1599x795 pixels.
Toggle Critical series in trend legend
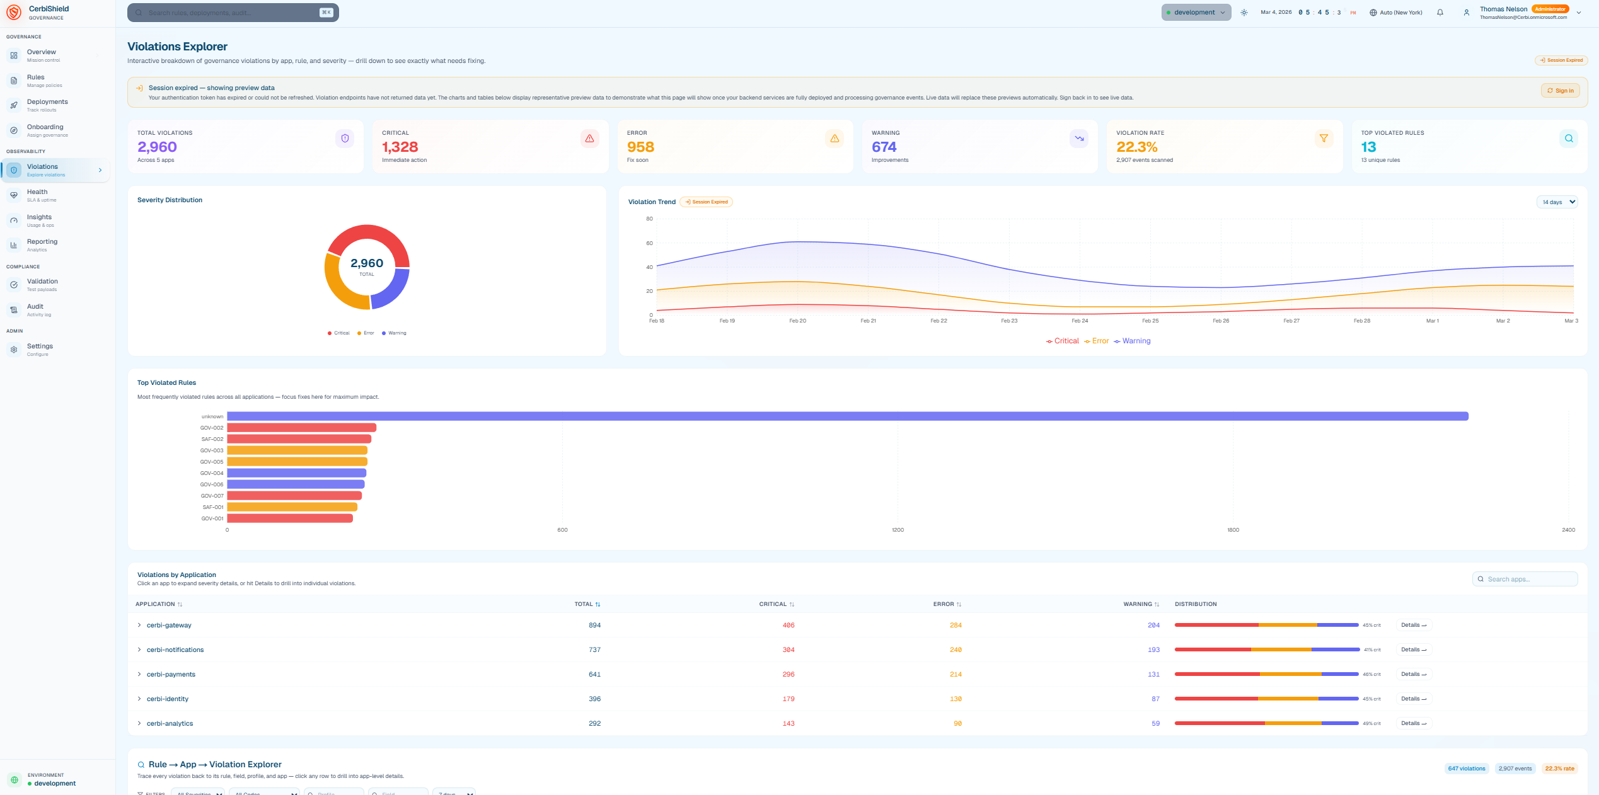click(1063, 341)
